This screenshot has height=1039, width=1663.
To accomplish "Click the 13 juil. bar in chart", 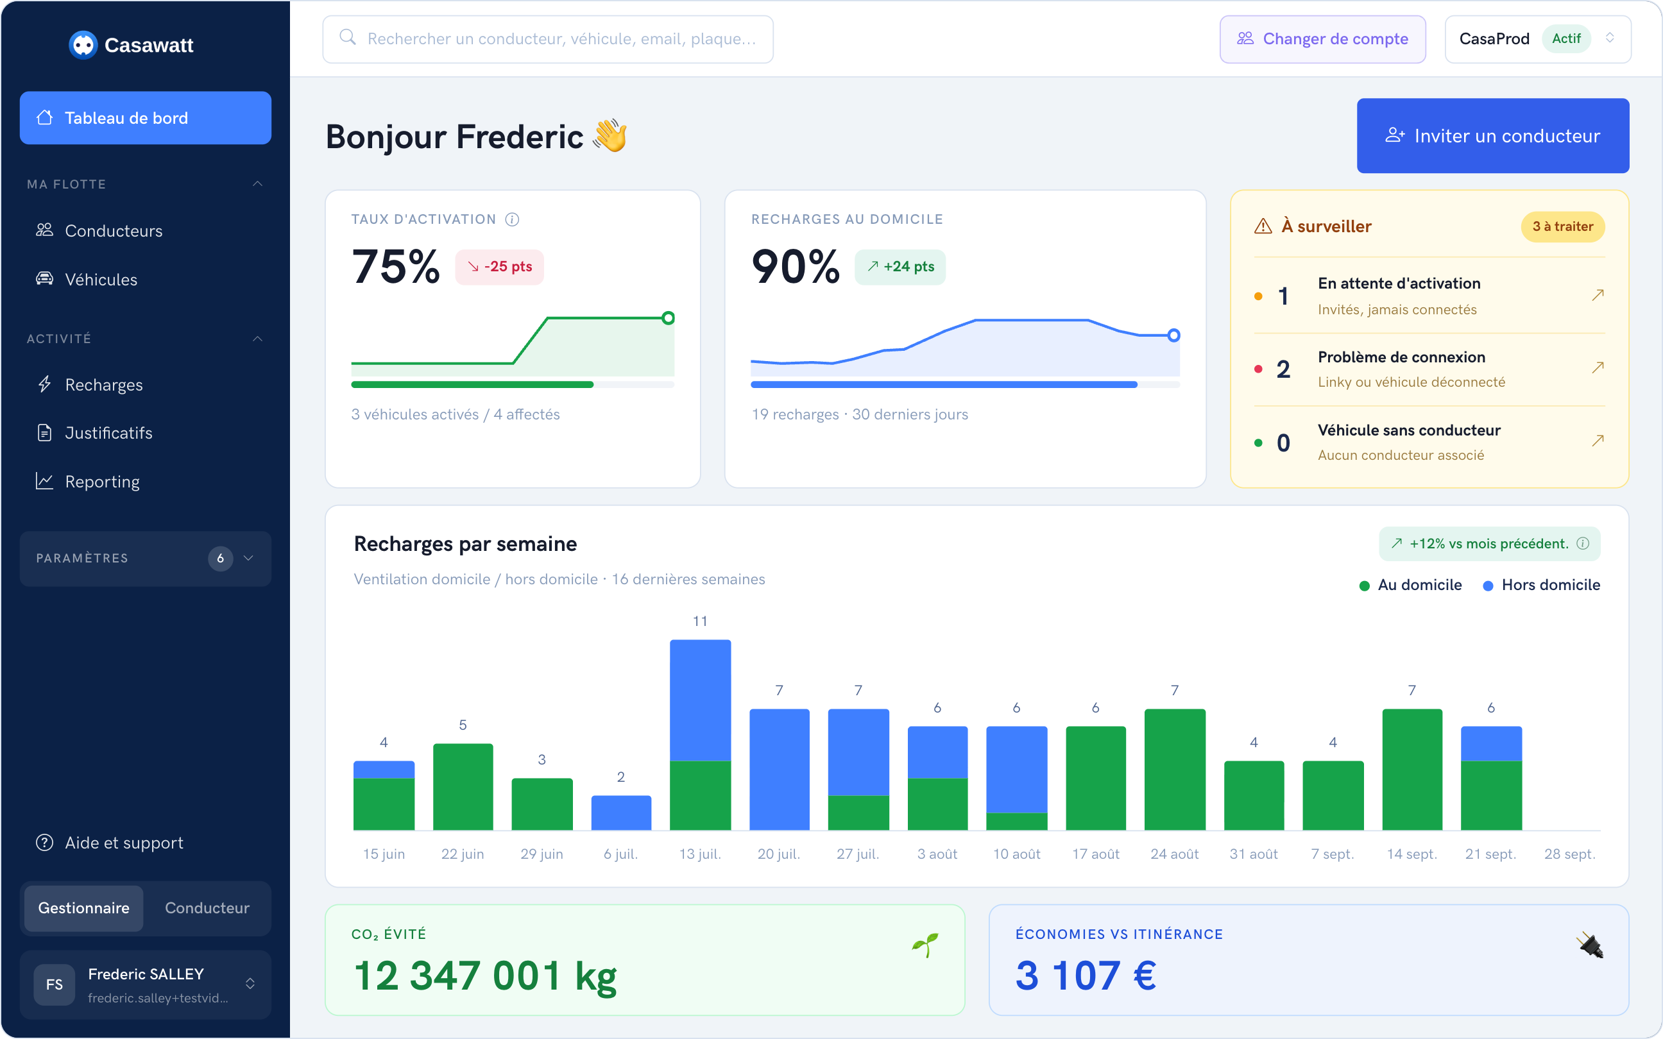I will (x=700, y=734).
